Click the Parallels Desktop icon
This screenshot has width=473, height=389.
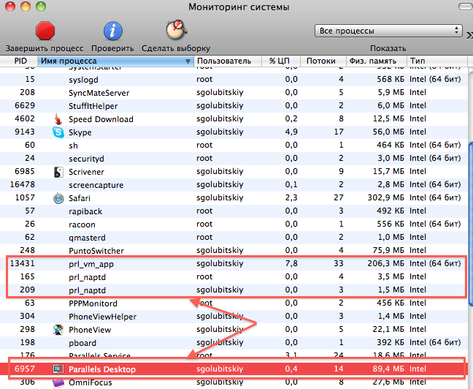[x=58, y=369]
